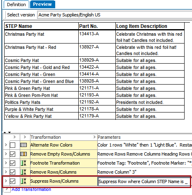Expand the Remove Empty Rows/Columns row
This screenshot has width=192, height=195.
tap(6, 154)
